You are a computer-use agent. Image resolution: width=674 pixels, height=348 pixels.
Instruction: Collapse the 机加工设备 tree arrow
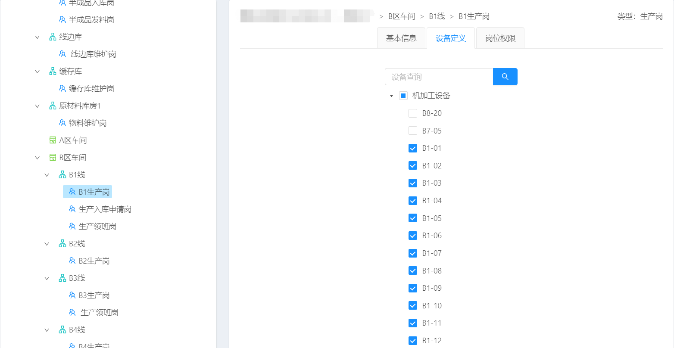point(391,96)
